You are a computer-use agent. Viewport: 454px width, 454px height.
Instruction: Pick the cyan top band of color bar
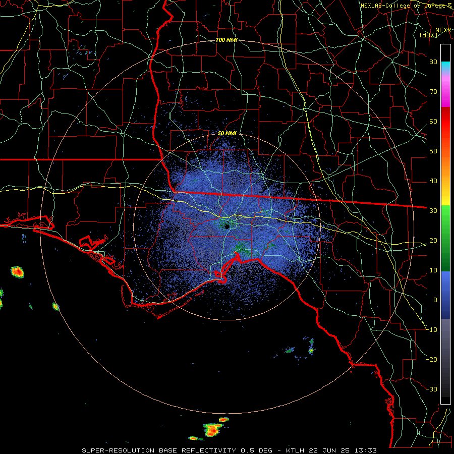(445, 67)
